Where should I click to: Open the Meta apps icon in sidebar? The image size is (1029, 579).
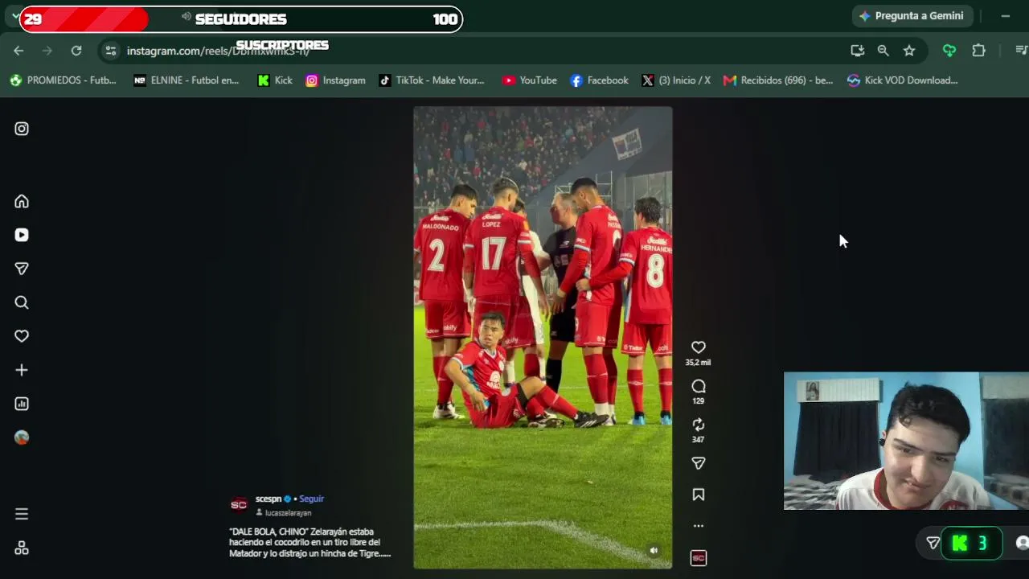[x=22, y=548]
